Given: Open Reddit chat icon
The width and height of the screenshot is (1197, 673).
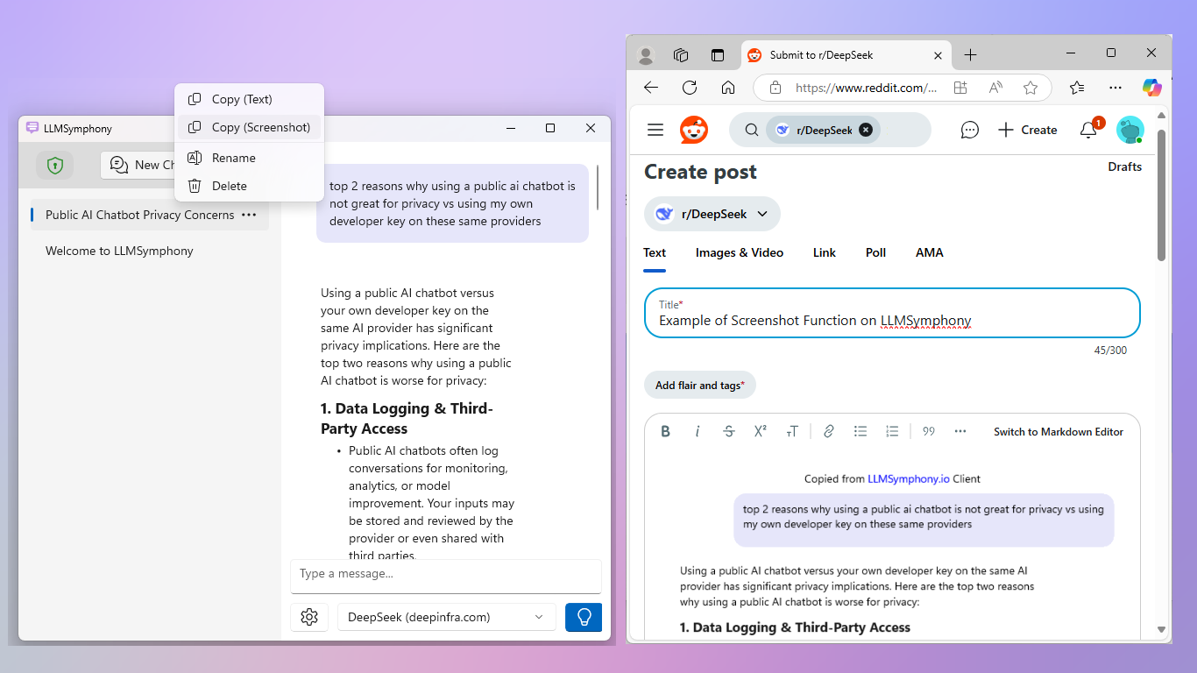Looking at the screenshot, I should 969,130.
